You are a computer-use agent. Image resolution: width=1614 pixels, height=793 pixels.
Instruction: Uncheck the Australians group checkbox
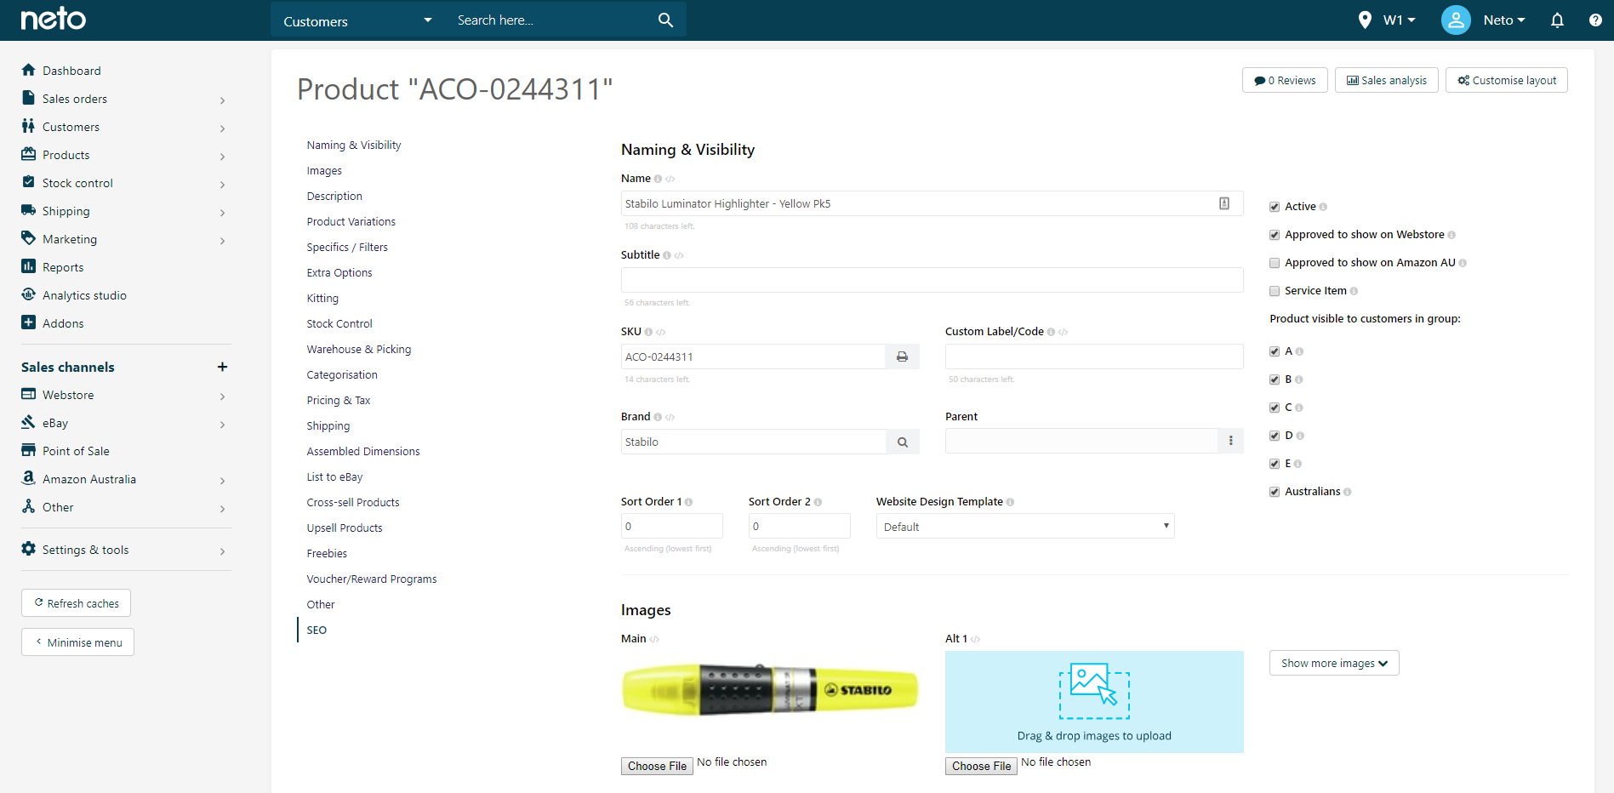1275,492
